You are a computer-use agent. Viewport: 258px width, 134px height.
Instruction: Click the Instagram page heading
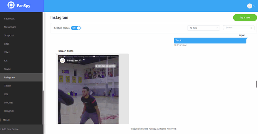(x=59, y=18)
